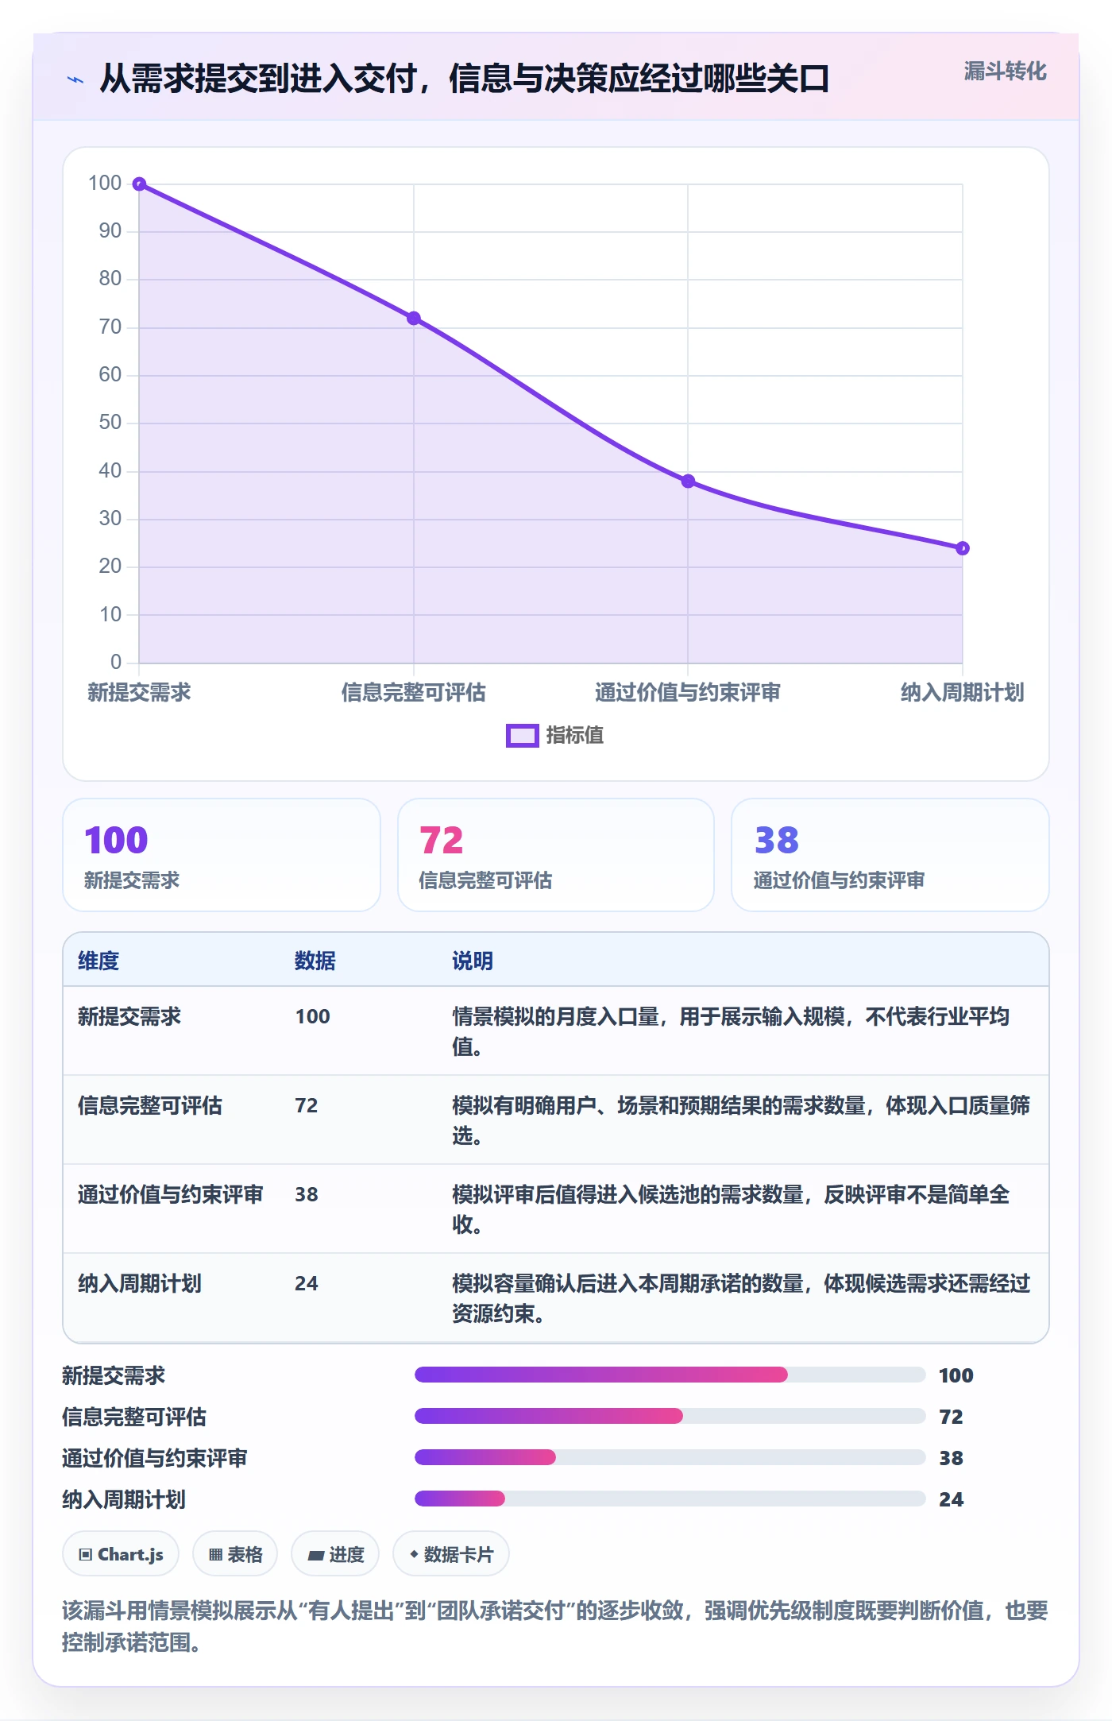Click the table cell value 72
The image size is (1112, 1721).
point(307,1106)
